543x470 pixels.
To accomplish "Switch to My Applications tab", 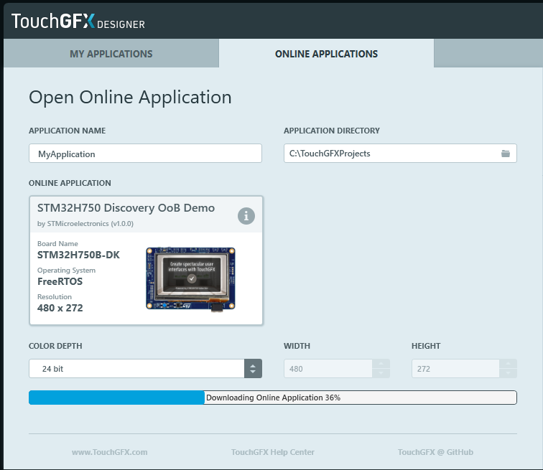I will (111, 54).
